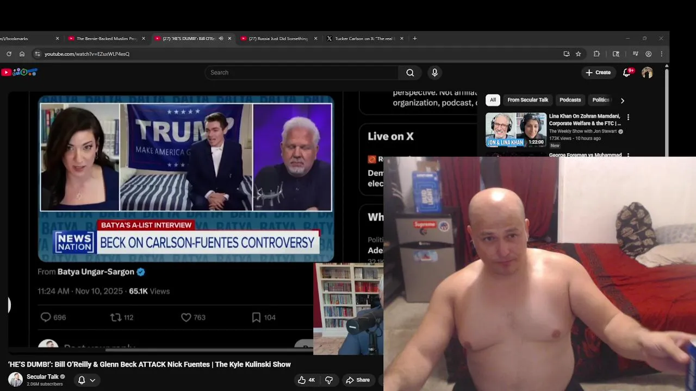Close the Tucker Carlson on X tab
This screenshot has height=391, width=696.
[402, 39]
